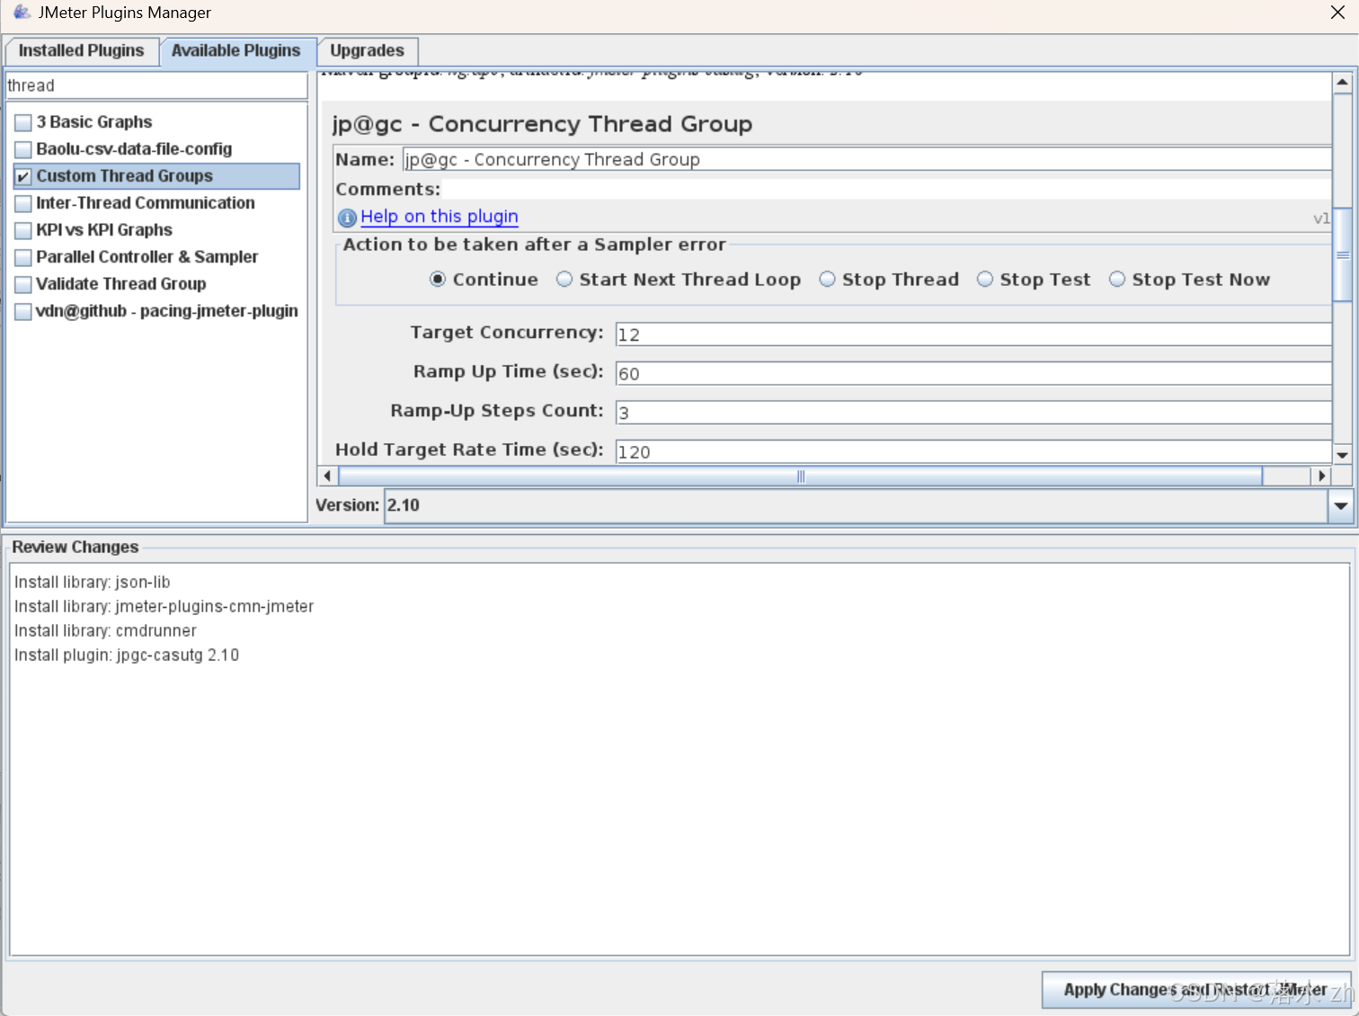Tick the Validate Thread Group checkbox
1359x1016 pixels.
[x=23, y=284]
